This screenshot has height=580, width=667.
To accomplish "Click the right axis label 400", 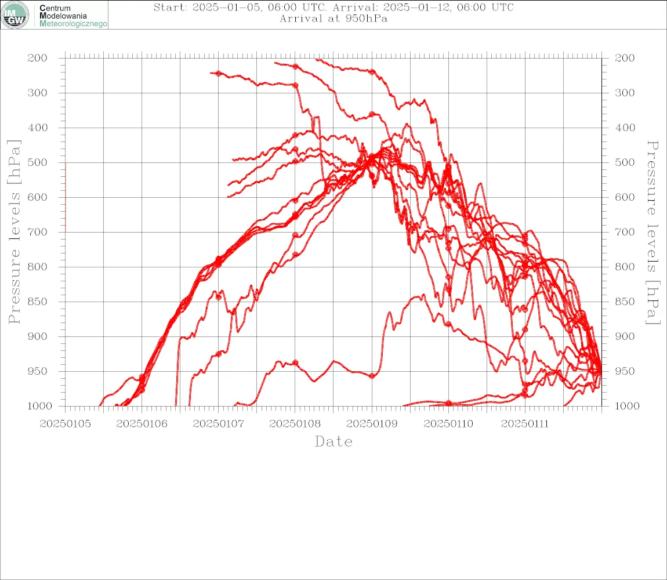I will coord(625,128).
